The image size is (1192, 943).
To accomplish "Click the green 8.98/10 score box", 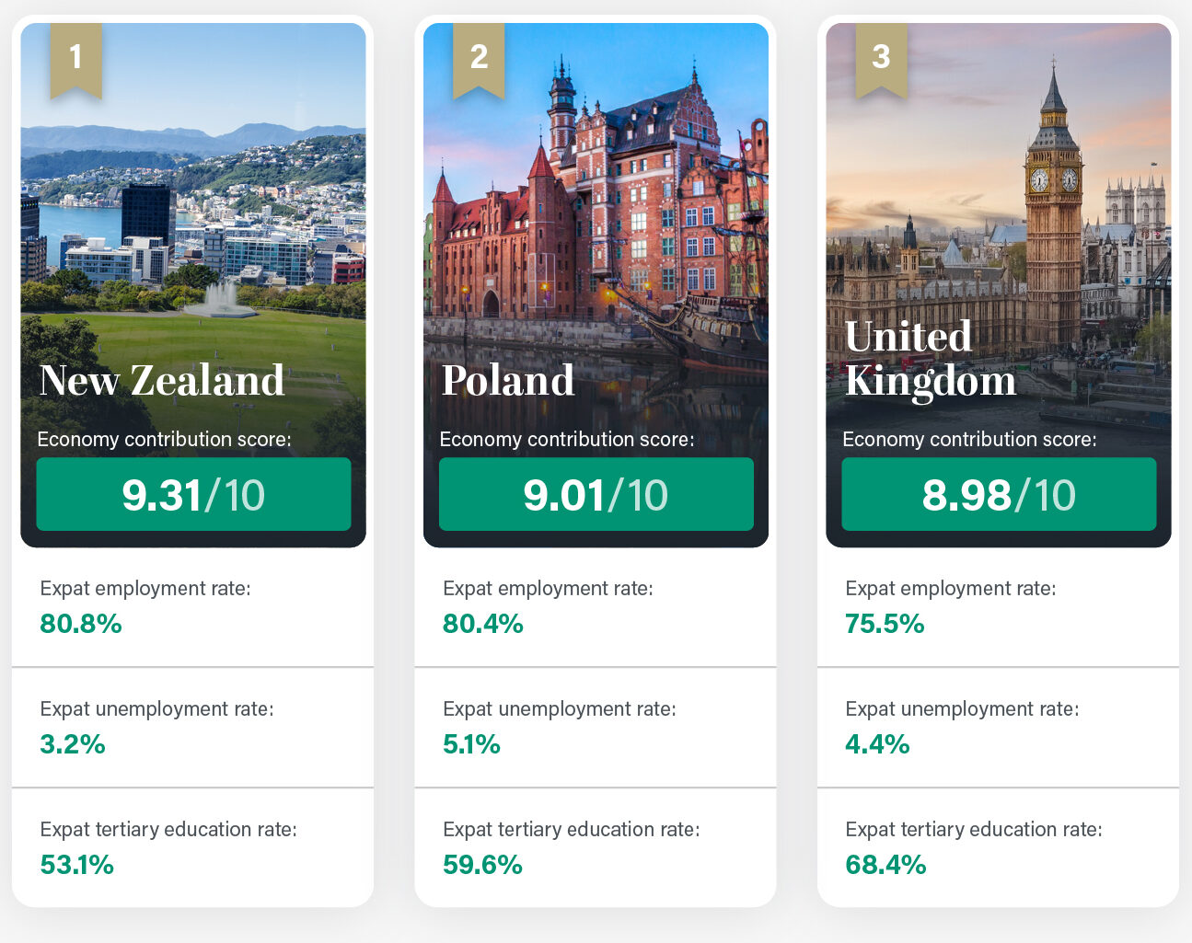I will coord(999,495).
